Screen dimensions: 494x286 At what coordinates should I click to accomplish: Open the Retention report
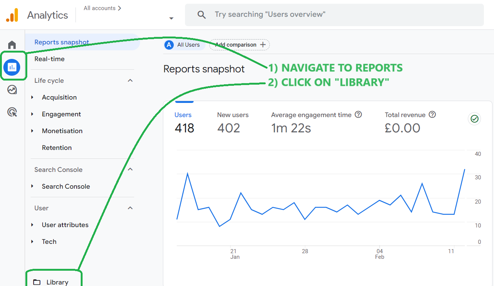click(57, 148)
